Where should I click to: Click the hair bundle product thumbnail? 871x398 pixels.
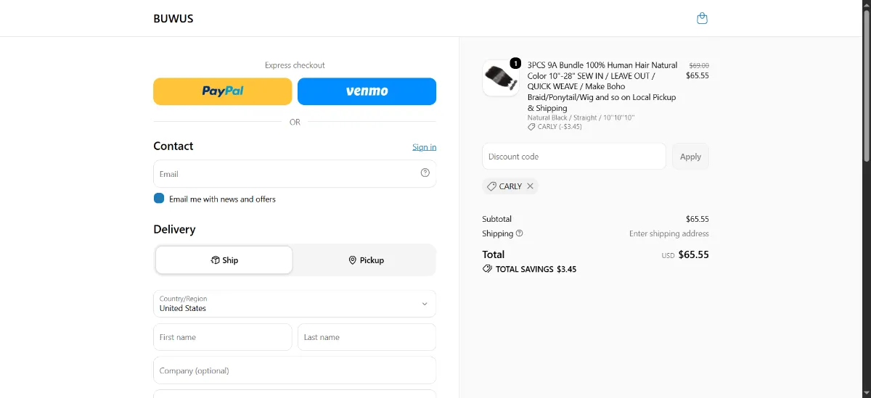coord(501,78)
